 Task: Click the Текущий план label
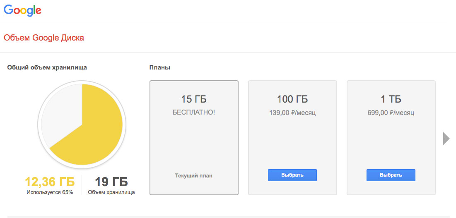194,176
